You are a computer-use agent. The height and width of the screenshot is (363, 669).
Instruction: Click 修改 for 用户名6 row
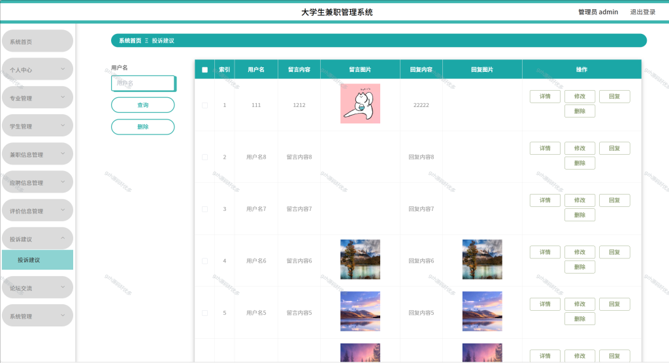tap(580, 252)
